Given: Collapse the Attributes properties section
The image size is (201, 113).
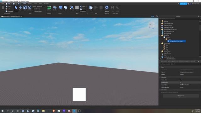Looking at the screenshot, I should click(160, 90).
